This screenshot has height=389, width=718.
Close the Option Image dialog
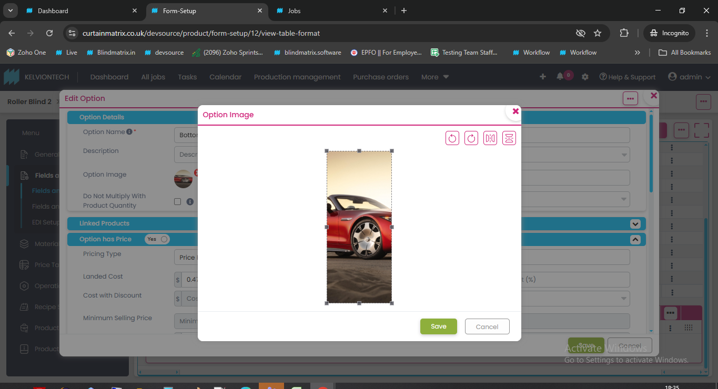pyautogui.click(x=515, y=111)
